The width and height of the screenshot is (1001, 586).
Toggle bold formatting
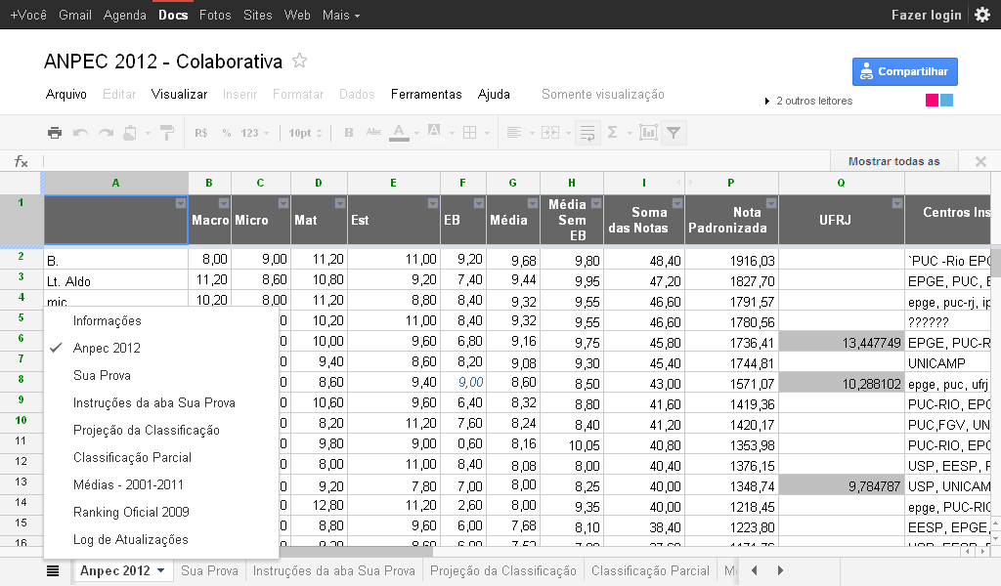[349, 133]
